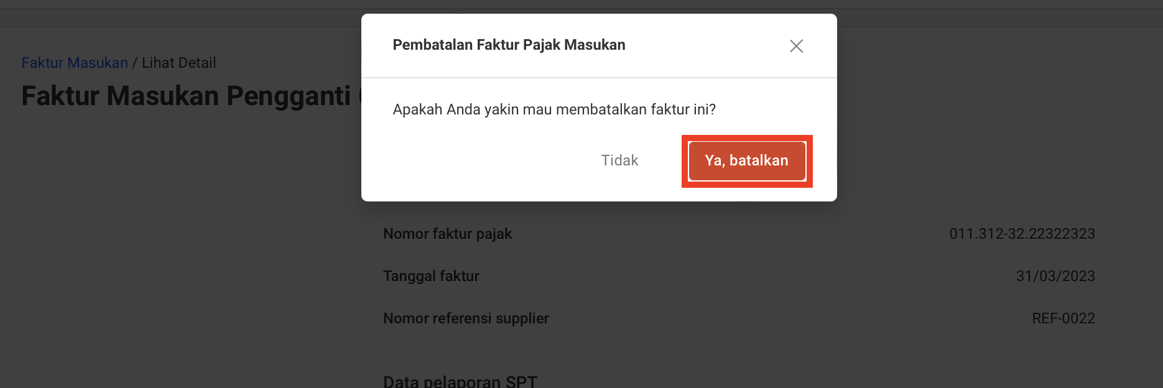Confirm cancellation with Ya, batalkan
This screenshot has height=388, width=1163.
point(746,160)
